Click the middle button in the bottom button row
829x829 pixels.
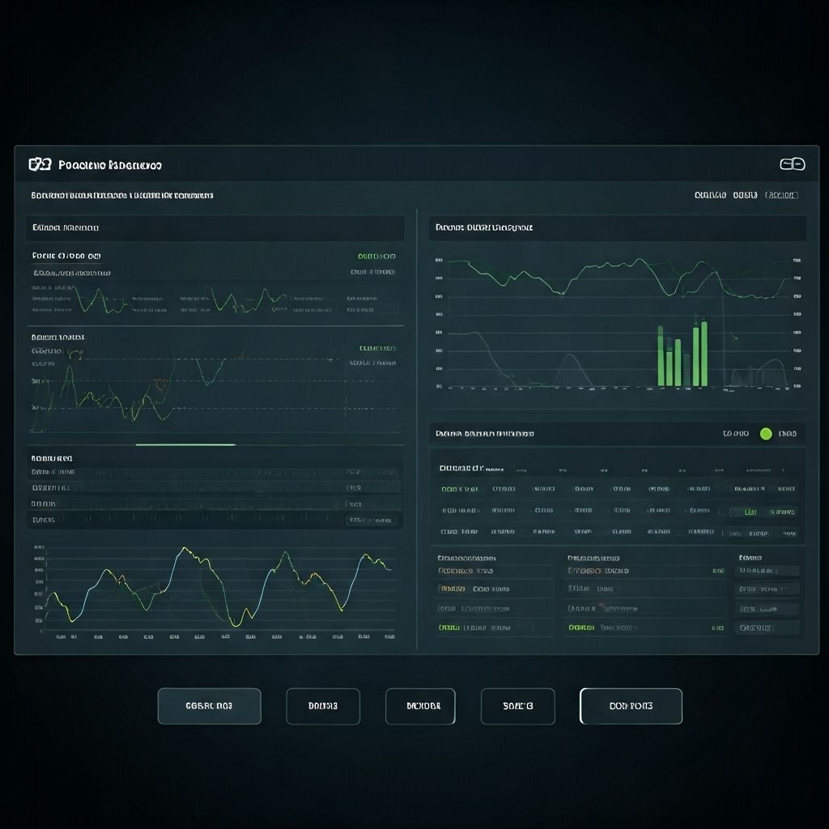point(420,706)
